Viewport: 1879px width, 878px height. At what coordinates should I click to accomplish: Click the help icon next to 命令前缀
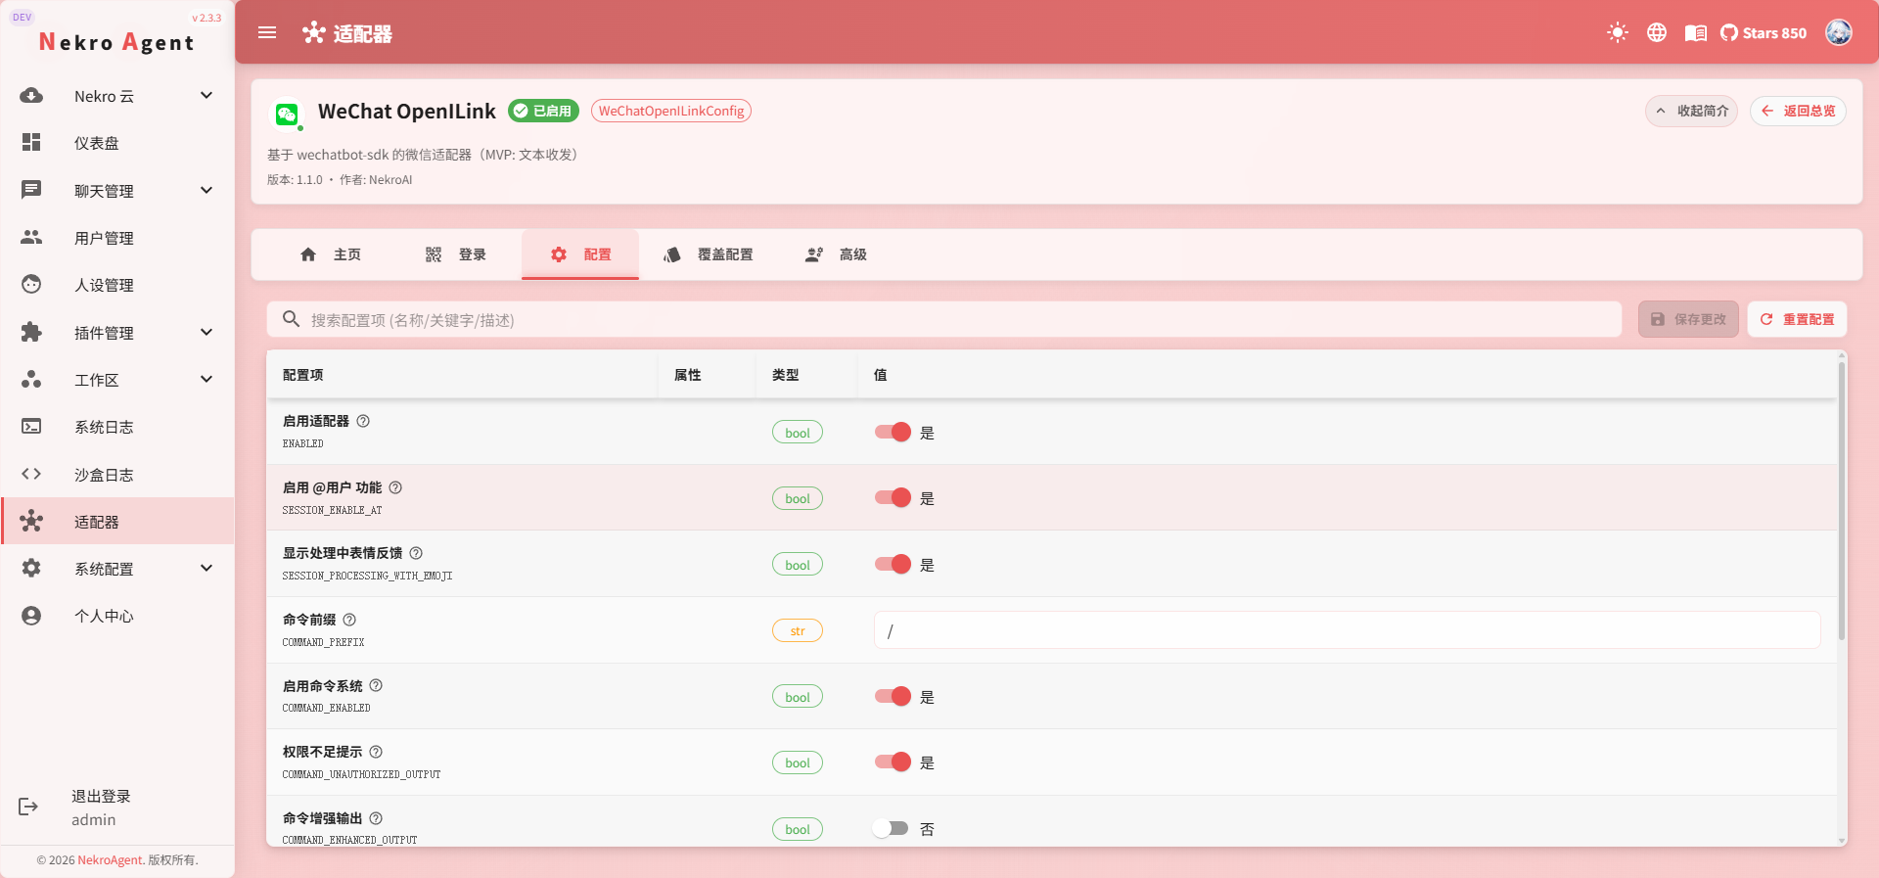click(x=349, y=620)
